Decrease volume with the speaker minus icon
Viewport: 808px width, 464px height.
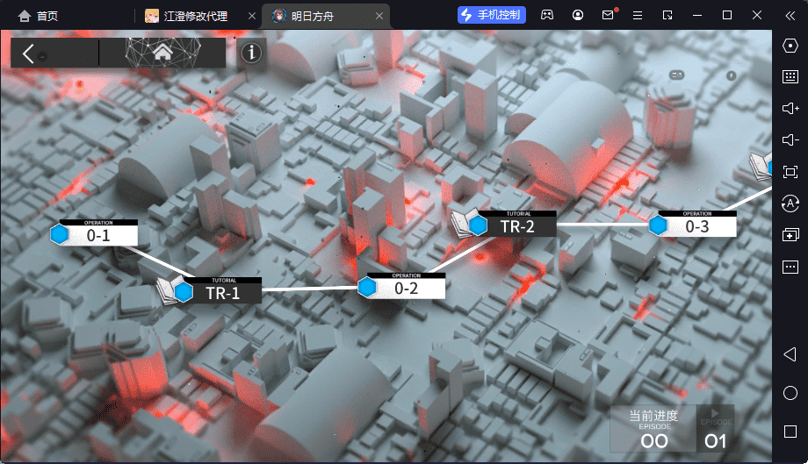click(x=790, y=140)
